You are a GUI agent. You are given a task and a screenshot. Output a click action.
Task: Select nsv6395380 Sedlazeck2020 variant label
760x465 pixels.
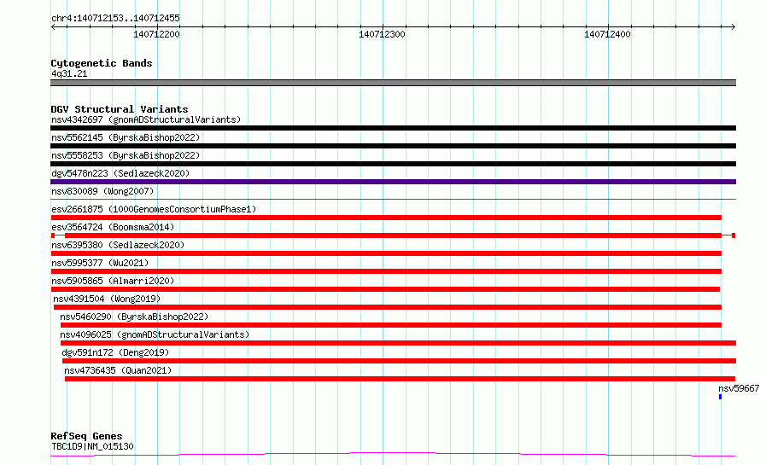(118, 245)
